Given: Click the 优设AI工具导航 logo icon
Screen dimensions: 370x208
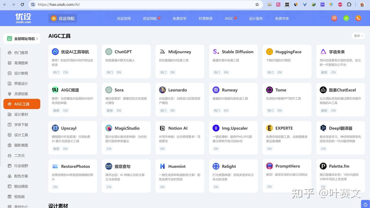Looking at the screenshot, I should (x=55, y=52).
